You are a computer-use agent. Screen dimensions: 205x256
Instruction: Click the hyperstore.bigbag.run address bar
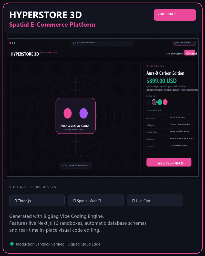[x=102, y=43]
